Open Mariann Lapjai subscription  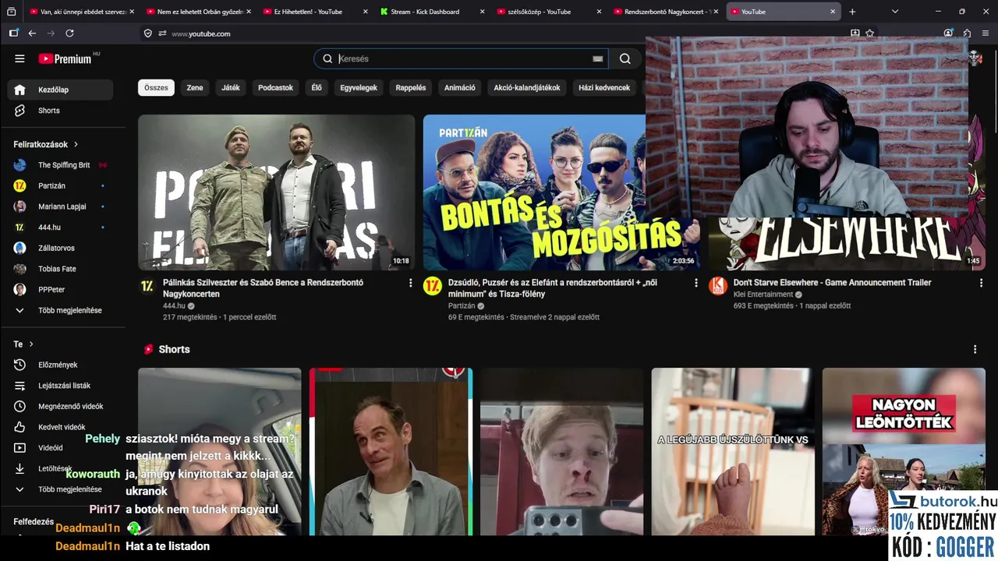[x=60, y=206]
